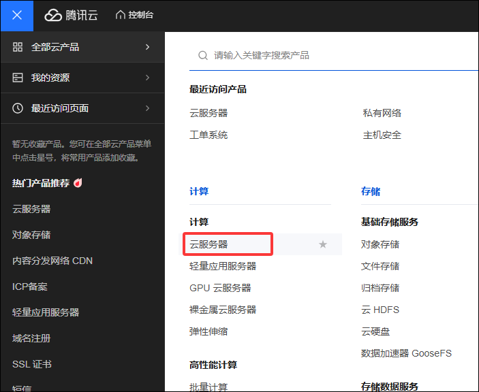Expand the 我的资源 menu arrow
Screen dimensions: 479x392
click(x=148, y=78)
